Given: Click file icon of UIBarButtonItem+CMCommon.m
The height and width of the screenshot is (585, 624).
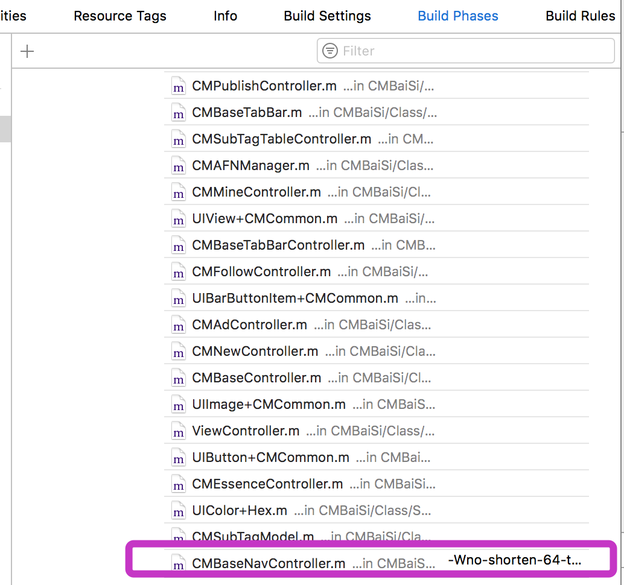Looking at the screenshot, I should (178, 298).
